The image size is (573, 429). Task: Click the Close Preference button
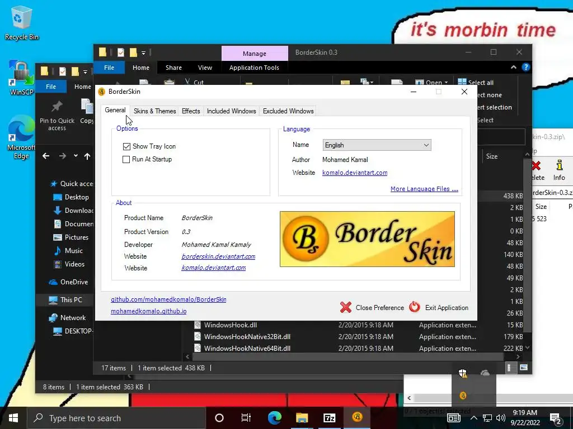[x=372, y=308]
